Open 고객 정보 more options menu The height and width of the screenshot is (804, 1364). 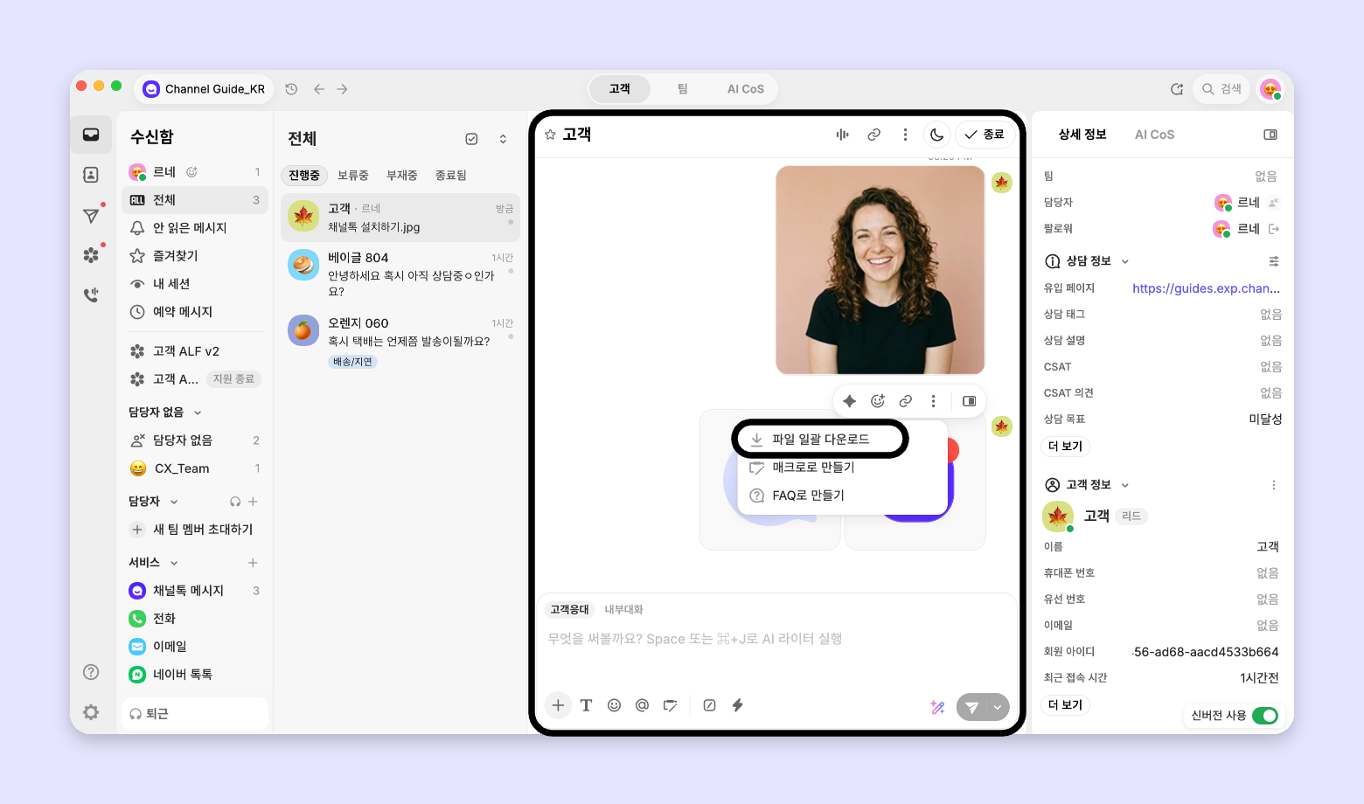pyautogui.click(x=1274, y=485)
